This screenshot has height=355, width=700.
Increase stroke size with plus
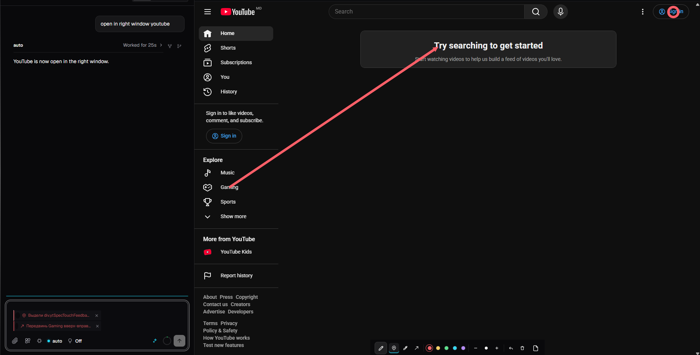(497, 348)
